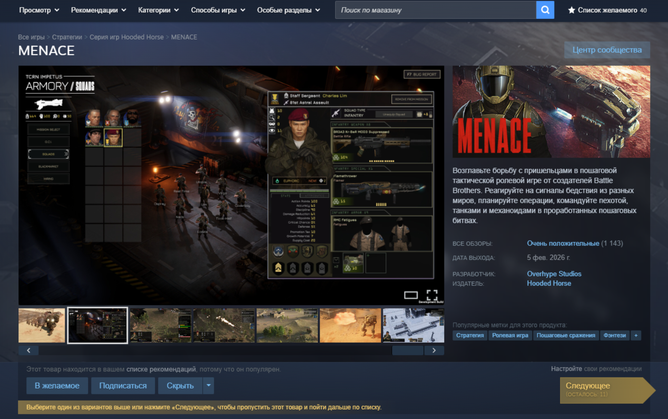Open the Рекомендации dropdown menu

point(99,10)
